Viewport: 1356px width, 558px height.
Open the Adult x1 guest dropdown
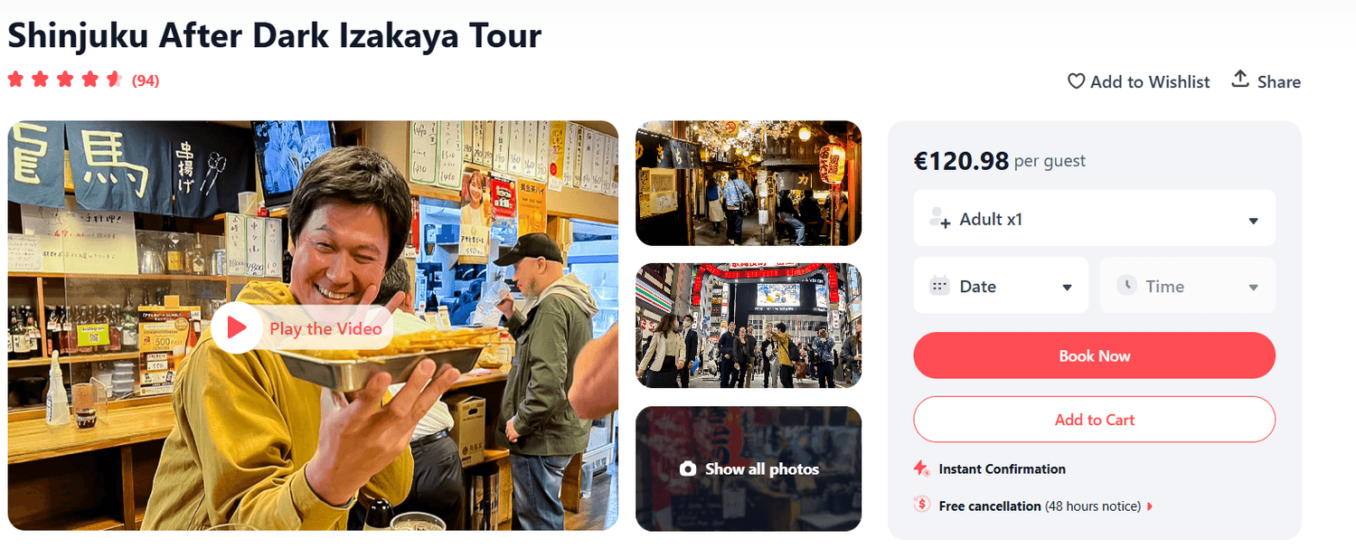coord(1094,218)
